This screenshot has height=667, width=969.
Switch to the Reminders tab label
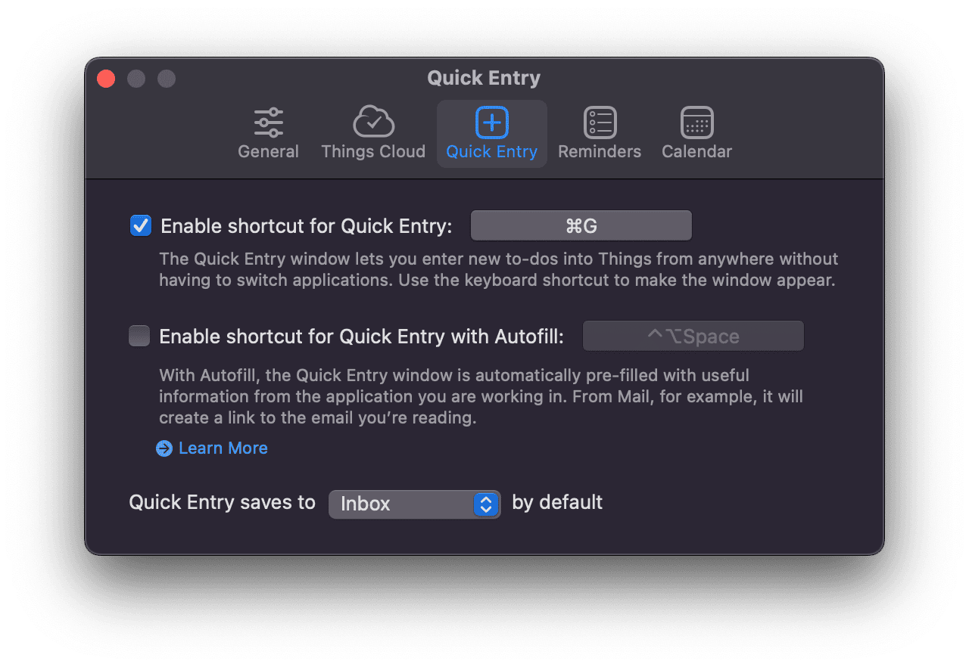click(x=600, y=151)
